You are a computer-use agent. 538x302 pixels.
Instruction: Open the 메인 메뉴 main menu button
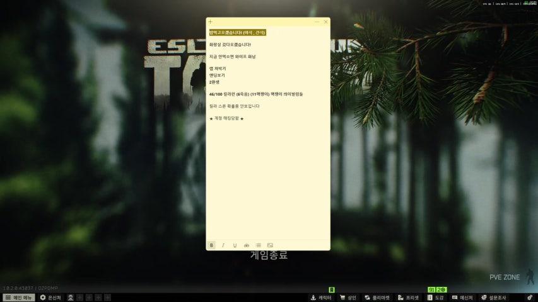click(19, 298)
